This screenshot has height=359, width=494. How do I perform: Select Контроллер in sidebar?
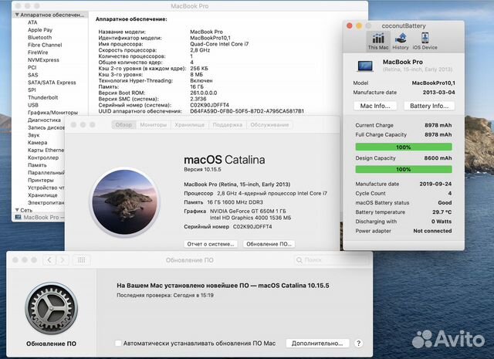43,157
